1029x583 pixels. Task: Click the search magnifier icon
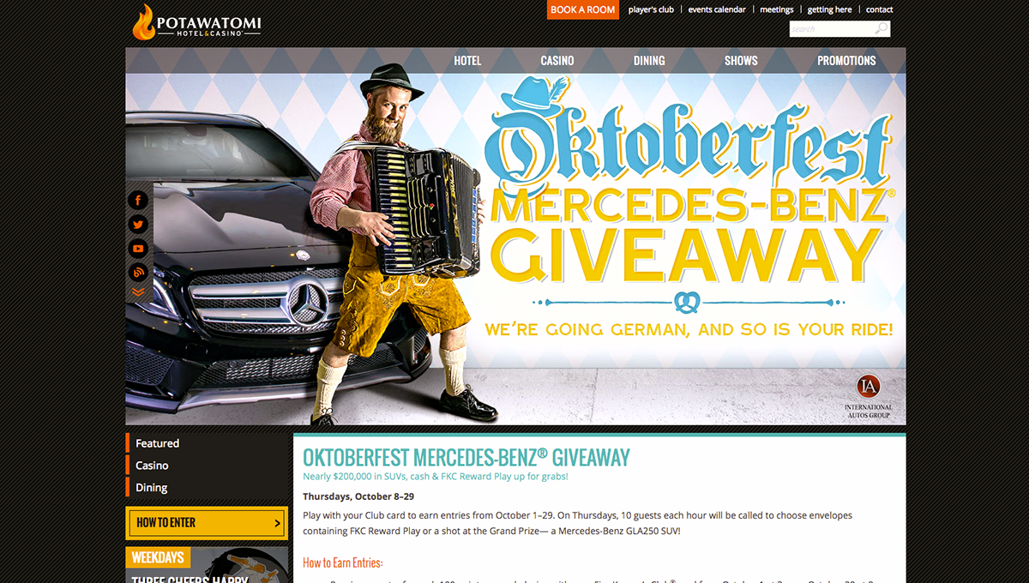[x=881, y=29]
